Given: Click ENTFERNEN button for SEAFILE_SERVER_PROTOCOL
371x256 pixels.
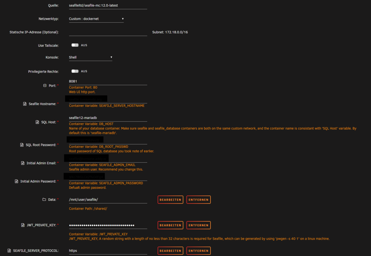Looking at the screenshot, I should point(198,251).
